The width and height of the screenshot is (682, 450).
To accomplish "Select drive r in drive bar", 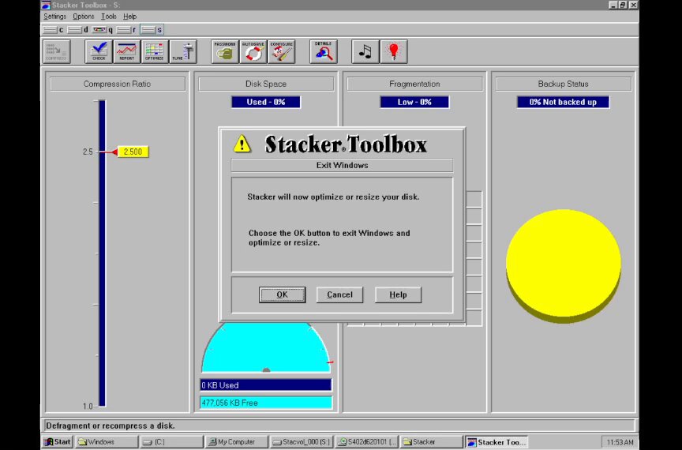I will click(x=127, y=30).
